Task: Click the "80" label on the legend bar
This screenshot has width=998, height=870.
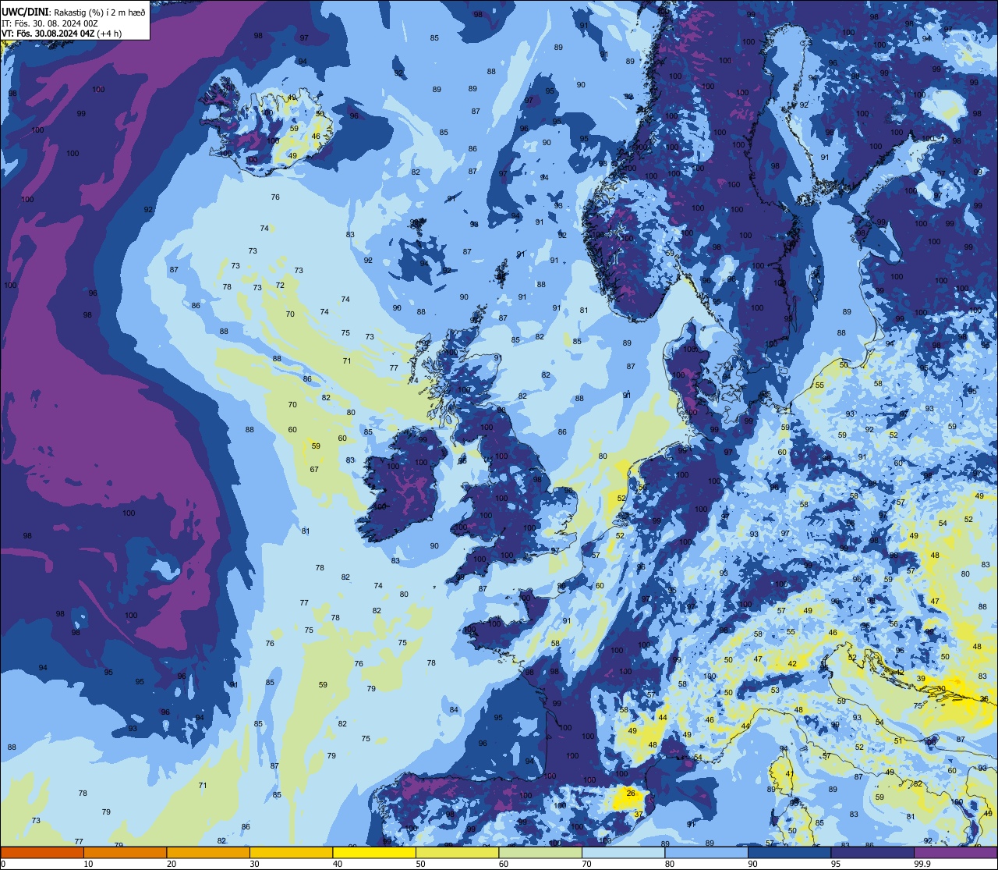Action: coord(669,864)
